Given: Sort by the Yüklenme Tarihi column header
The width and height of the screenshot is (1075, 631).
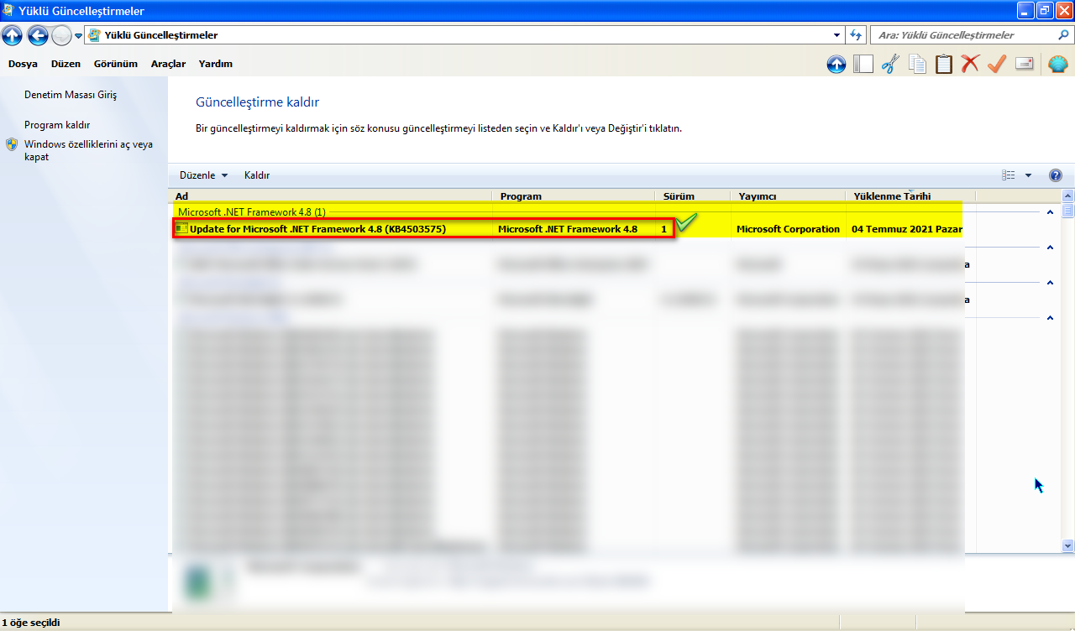Looking at the screenshot, I should click(x=910, y=196).
